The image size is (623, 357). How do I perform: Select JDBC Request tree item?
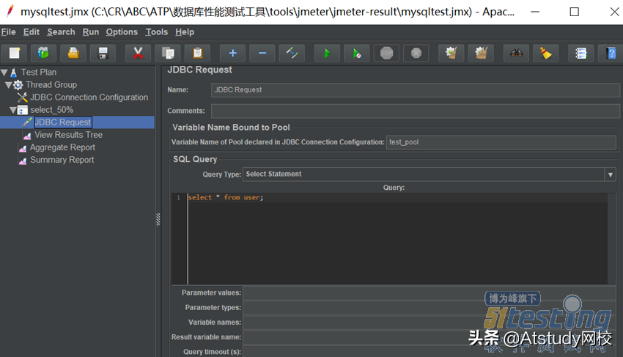point(63,122)
